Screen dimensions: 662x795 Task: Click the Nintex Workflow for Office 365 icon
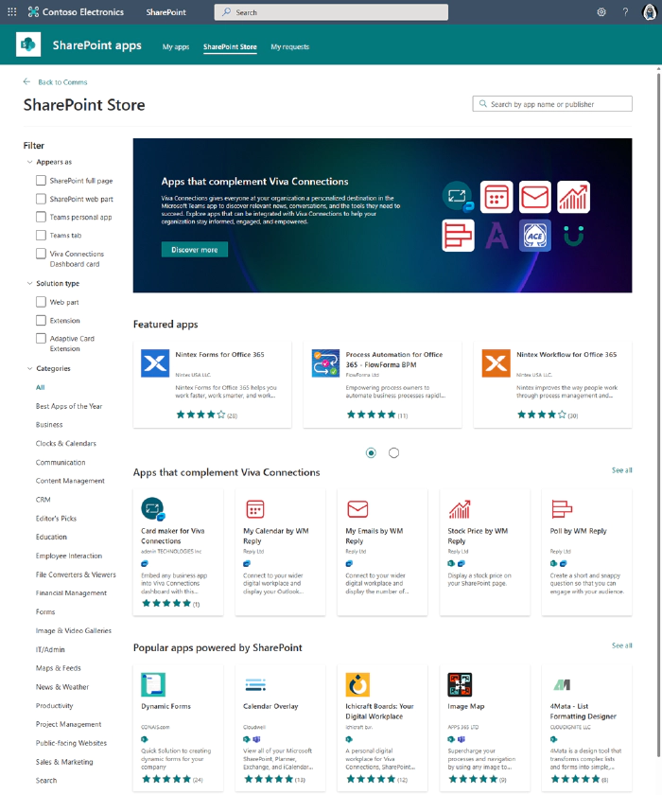click(496, 363)
